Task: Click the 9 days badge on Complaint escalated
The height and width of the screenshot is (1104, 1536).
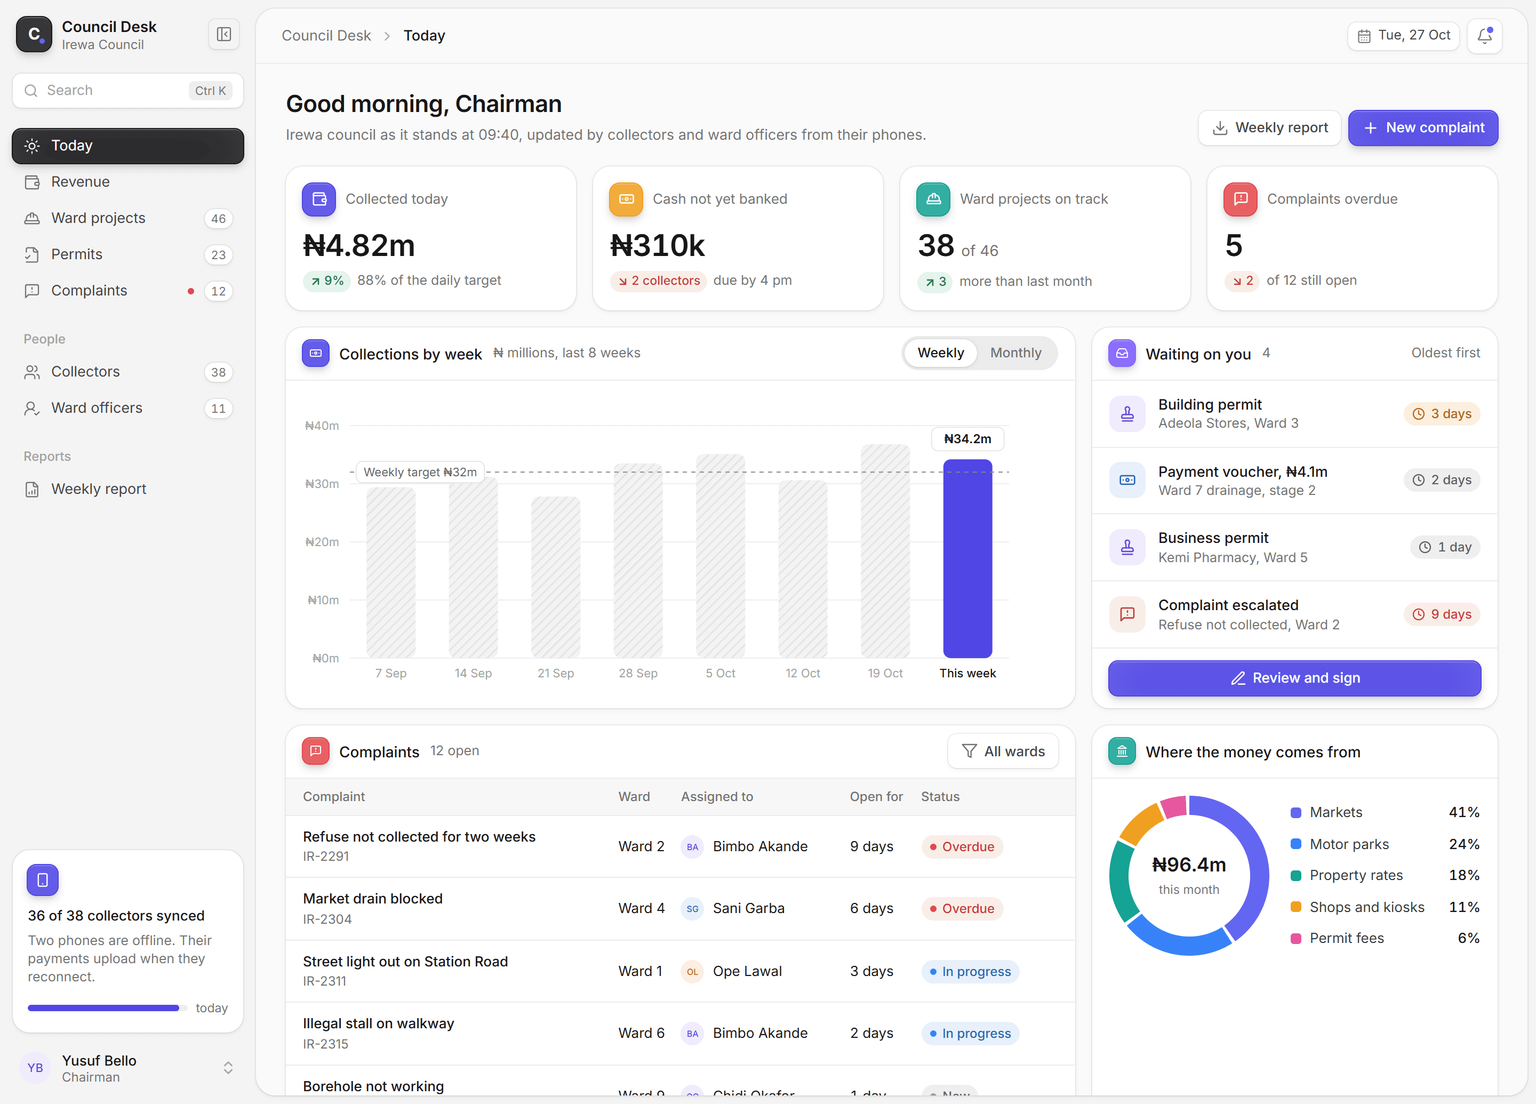Action: click(1442, 614)
